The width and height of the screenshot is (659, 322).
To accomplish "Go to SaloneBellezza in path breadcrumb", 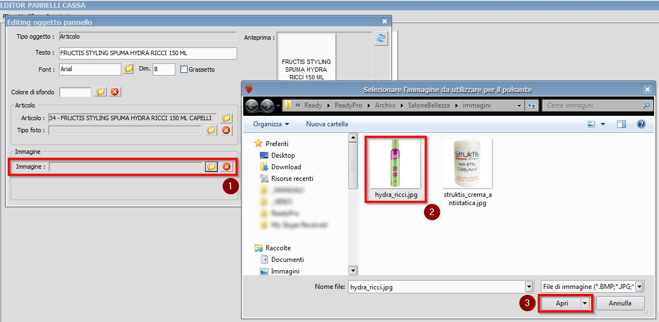I will pyautogui.click(x=428, y=105).
